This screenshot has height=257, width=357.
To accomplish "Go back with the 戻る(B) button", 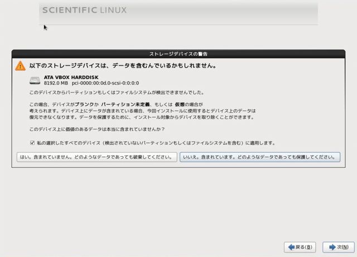I will tap(300, 246).
